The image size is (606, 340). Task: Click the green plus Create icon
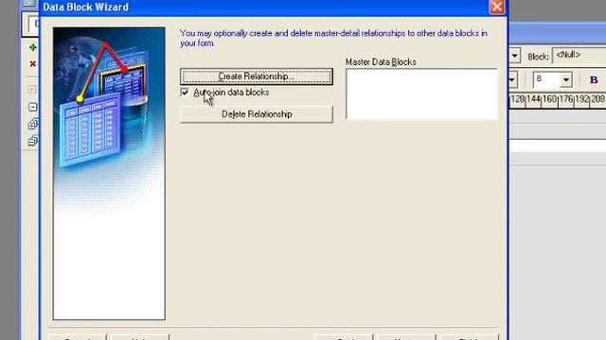[x=33, y=47]
